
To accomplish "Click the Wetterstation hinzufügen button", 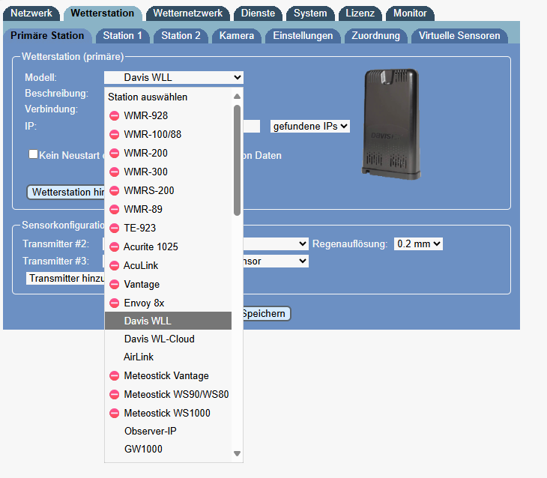I will pos(66,193).
